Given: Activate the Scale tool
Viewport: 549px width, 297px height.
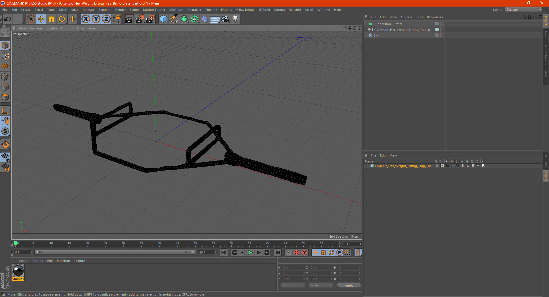Looking at the screenshot, I should click(x=51, y=19).
